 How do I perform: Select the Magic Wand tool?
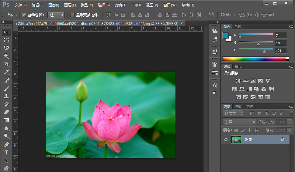[x=6, y=56]
